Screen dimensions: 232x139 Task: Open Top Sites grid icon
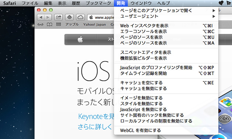59,24
